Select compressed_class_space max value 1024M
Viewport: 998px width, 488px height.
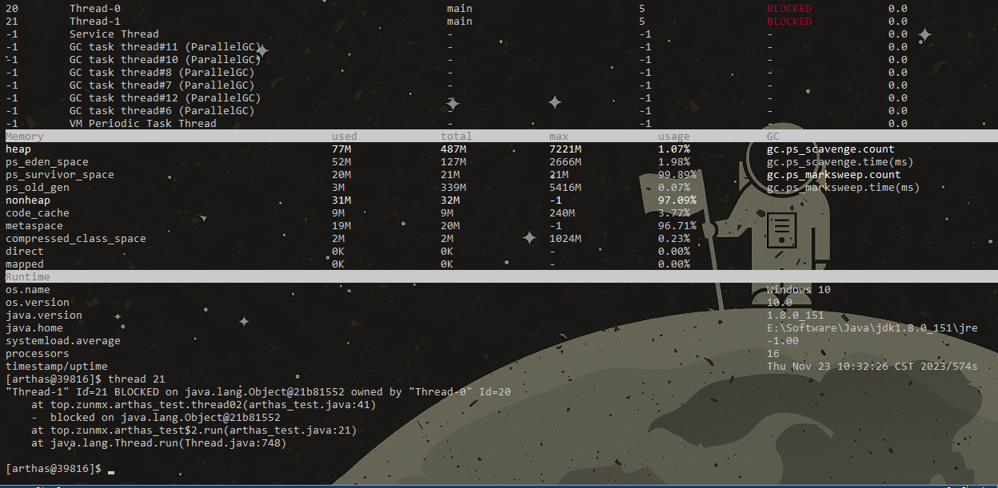[x=565, y=239]
